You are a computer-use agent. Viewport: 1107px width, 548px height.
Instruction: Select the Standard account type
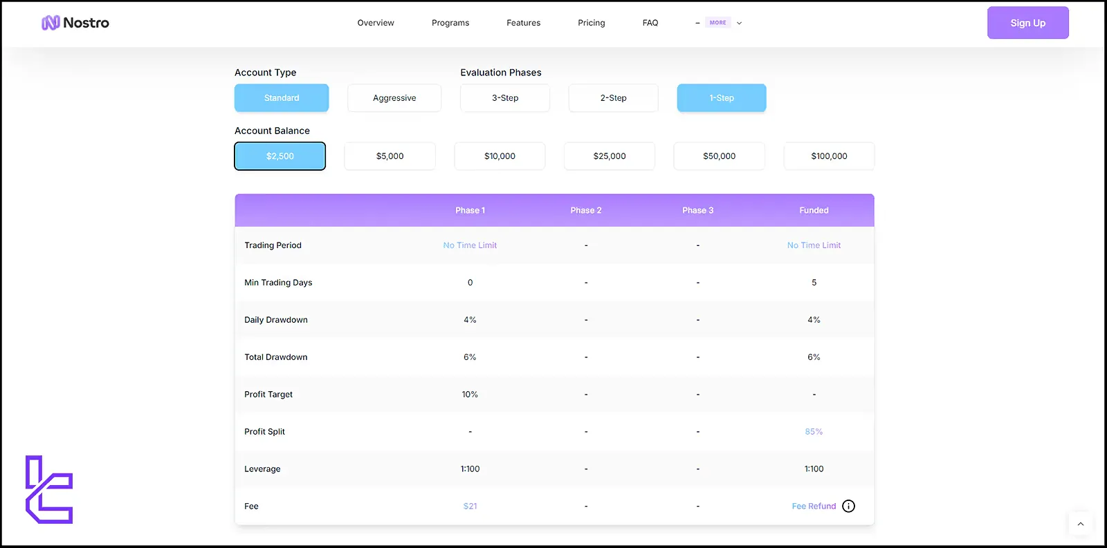point(282,98)
